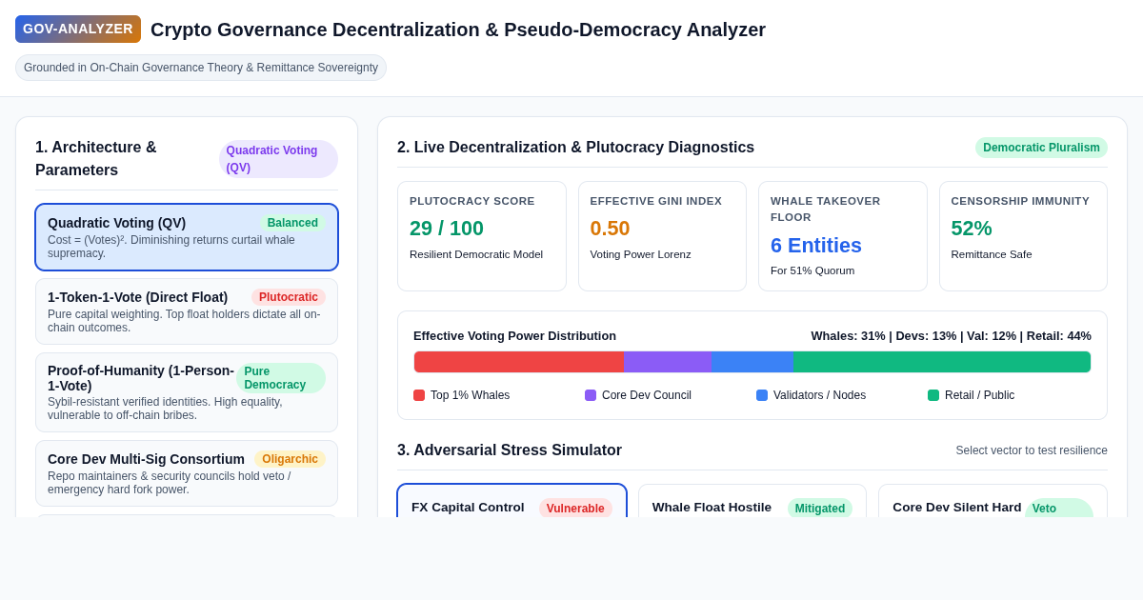Click the Architecture & Parameters section heading

[96, 159]
